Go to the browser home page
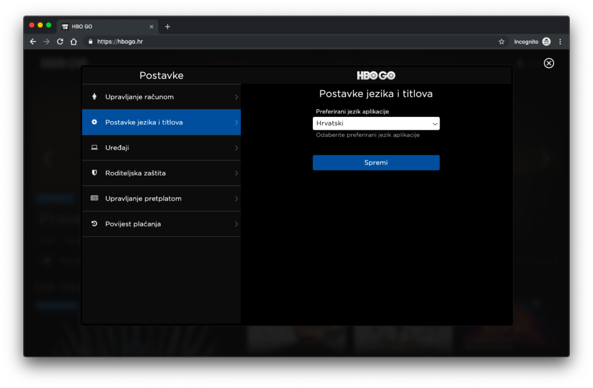Screen dimensions: 593x388 tap(74, 42)
